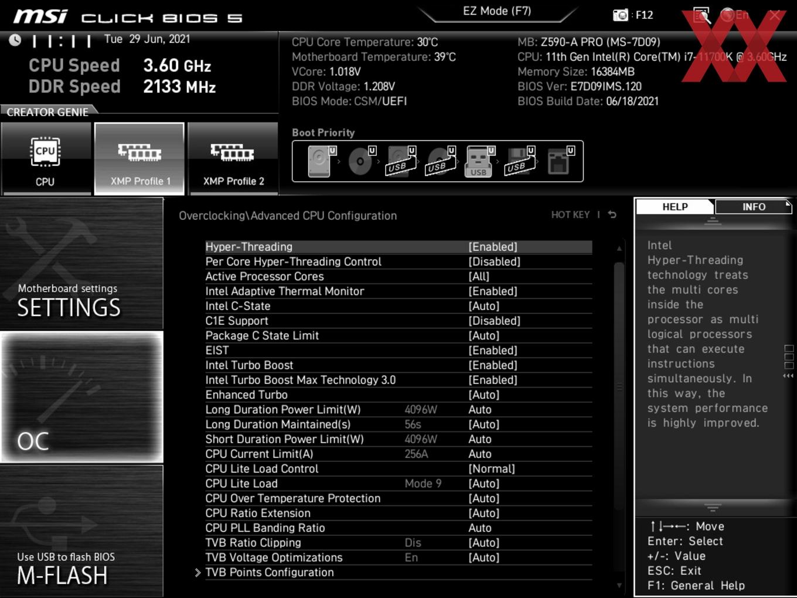This screenshot has width=797, height=598.
Task: Toggle Intel Turbo Boost Max Technology 3.0 value
Action: pyautogui.click(x=493, y=380)
